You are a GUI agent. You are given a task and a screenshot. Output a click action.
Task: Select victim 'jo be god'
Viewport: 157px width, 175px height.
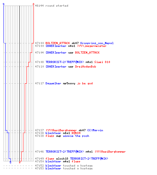click(x=85, y=83)
